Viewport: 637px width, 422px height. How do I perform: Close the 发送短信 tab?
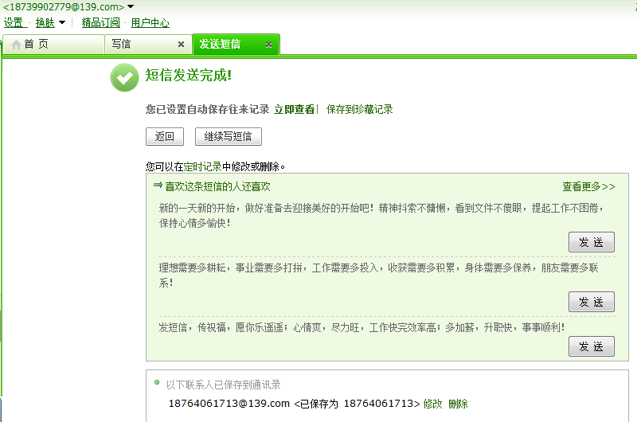click(269, 45)
